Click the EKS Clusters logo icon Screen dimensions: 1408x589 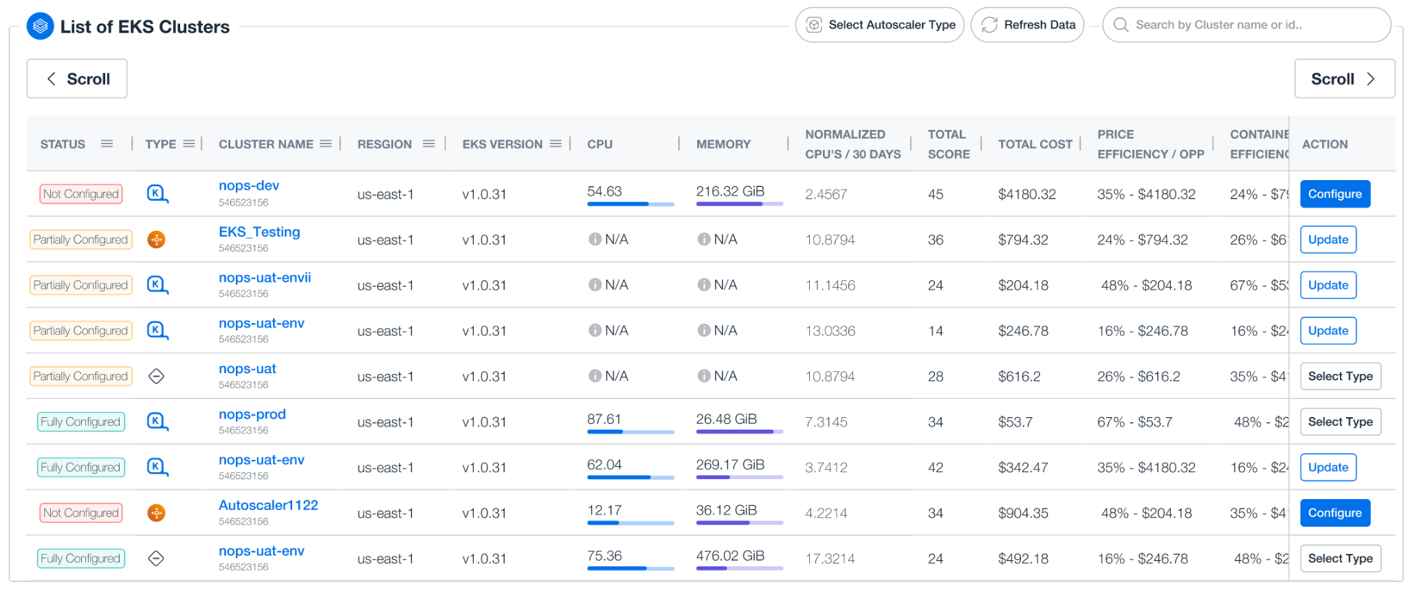click(40, 26)
